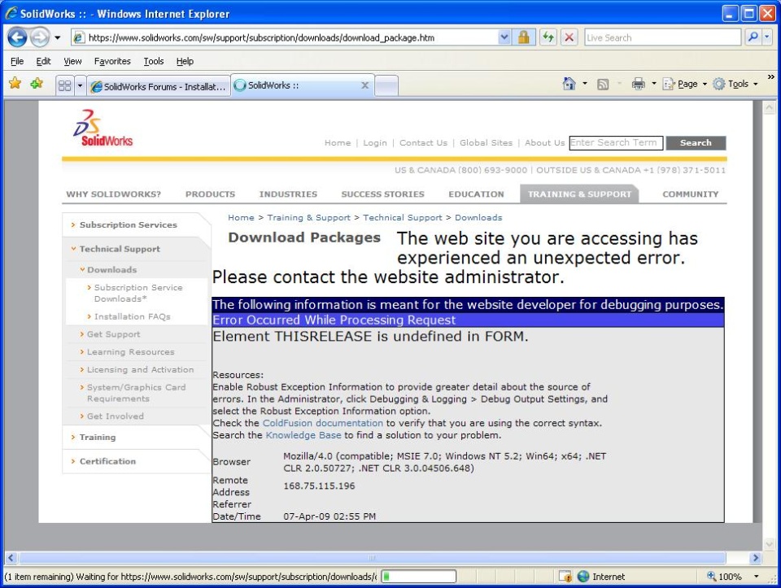This screenshot has height=588, width=781.
Task: Switch to SolidWorks Forums tab
Action: click(x=159, y=86)
